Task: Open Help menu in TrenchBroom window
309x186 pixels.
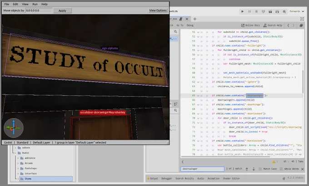Action: tap(45, 4)
